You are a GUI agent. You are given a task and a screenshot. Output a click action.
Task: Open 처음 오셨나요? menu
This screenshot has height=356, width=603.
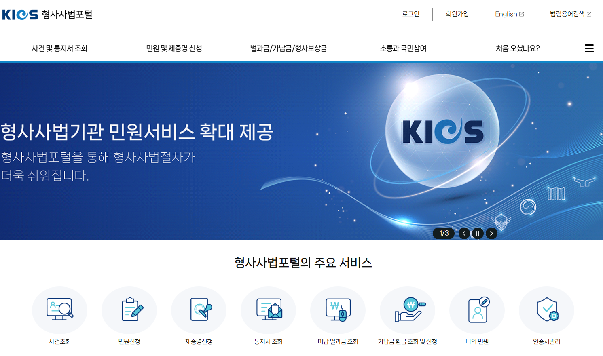pos(518,48)
